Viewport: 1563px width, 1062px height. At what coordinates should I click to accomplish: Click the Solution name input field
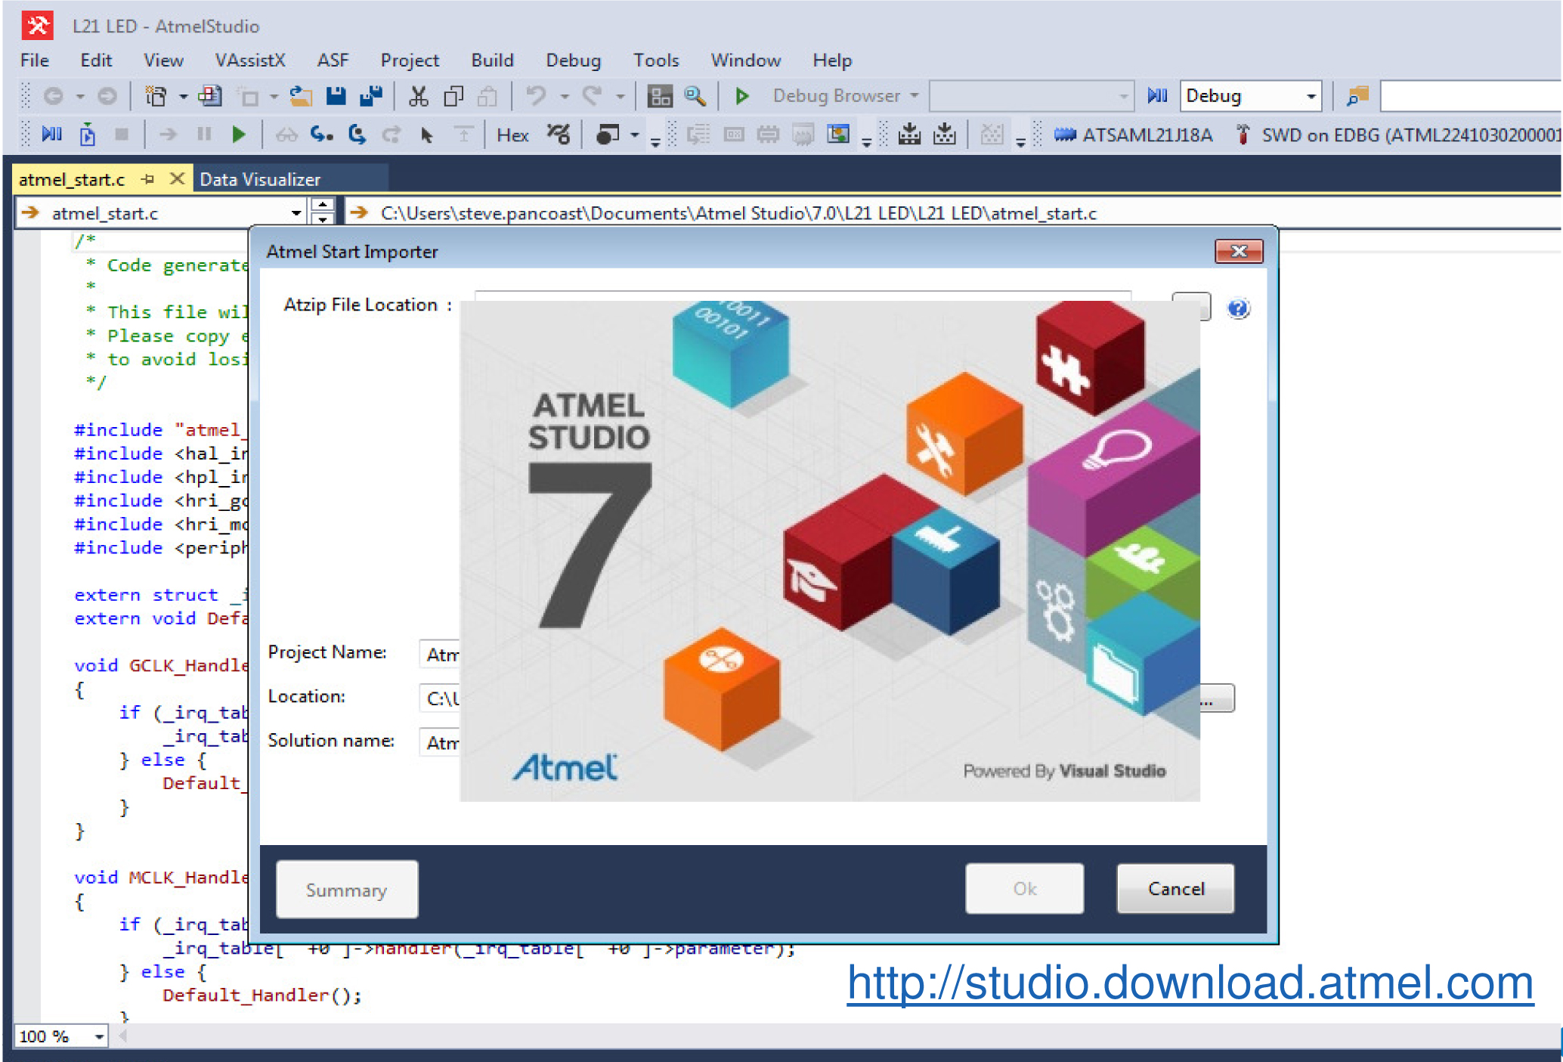click(440, 742)
